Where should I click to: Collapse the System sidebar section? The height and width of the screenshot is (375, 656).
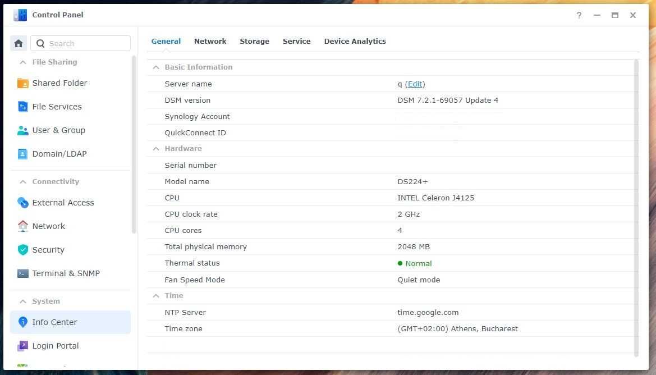pos(23,301)
